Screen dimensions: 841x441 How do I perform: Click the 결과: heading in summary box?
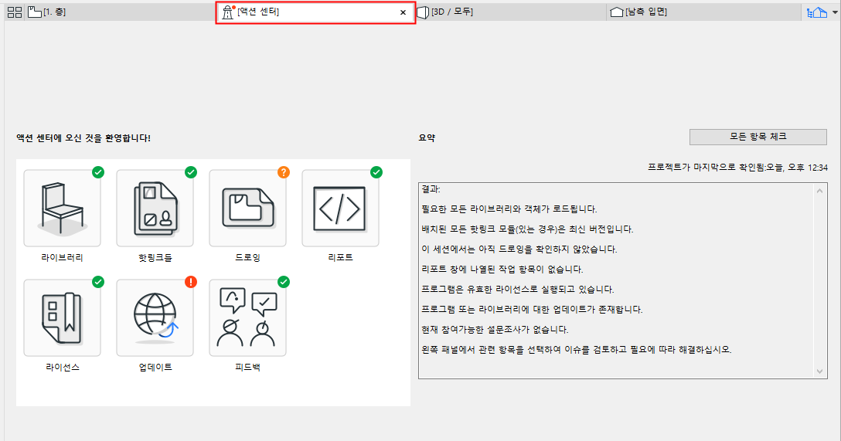pyautogui.click(x=431, y=189)
